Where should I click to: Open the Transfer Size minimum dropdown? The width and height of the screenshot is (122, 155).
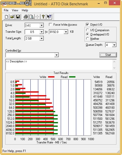tap(42, 32)
